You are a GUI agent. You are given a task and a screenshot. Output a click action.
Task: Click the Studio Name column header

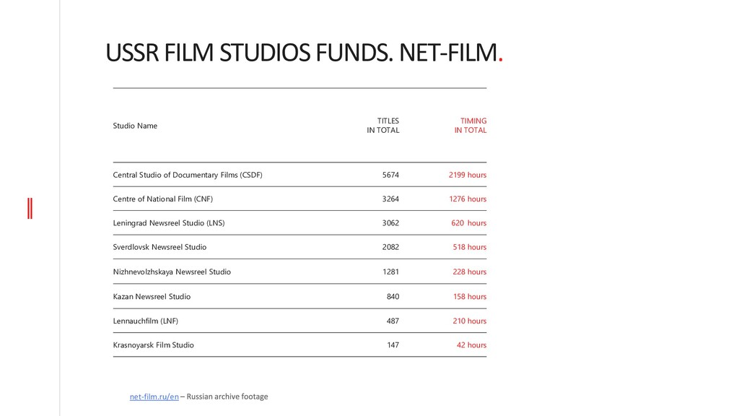[x=135, y=126]
